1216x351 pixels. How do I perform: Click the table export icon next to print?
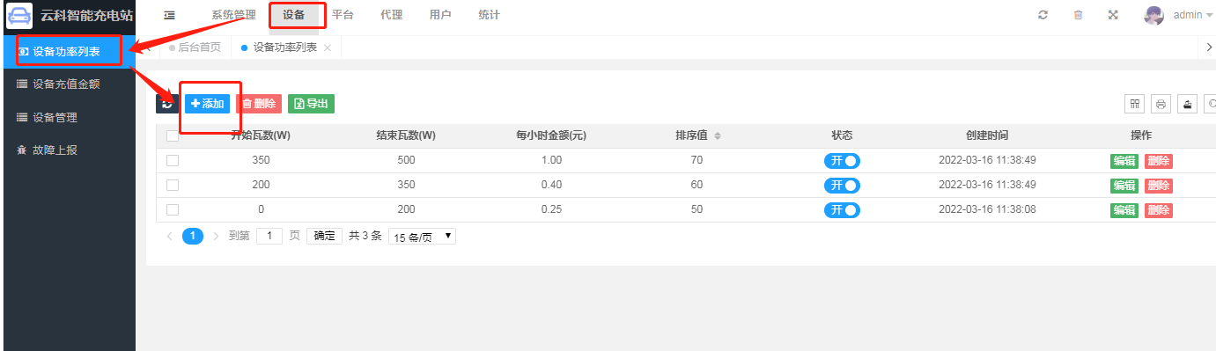(1188, 104)
